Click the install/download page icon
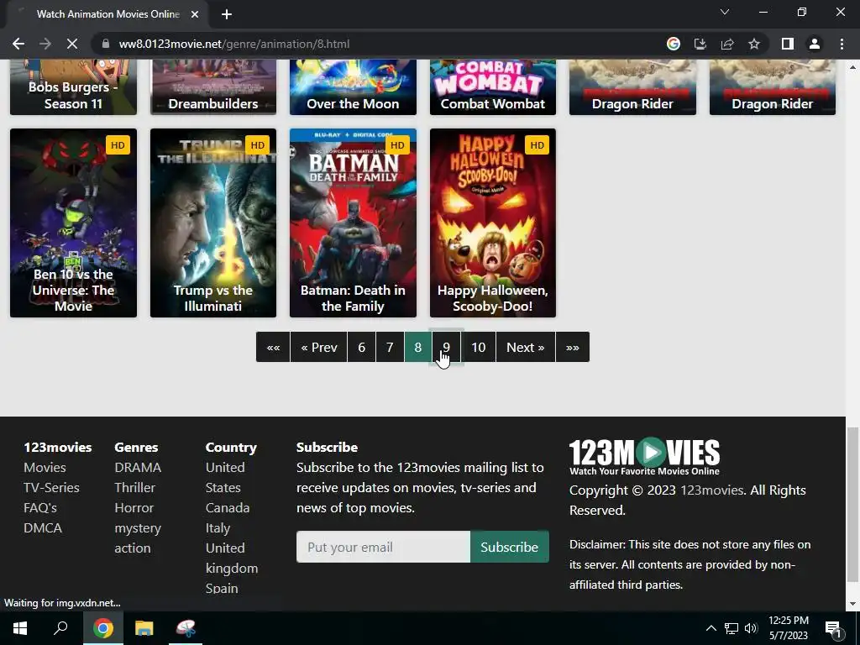860x645 pixels. tap(700, 44)
